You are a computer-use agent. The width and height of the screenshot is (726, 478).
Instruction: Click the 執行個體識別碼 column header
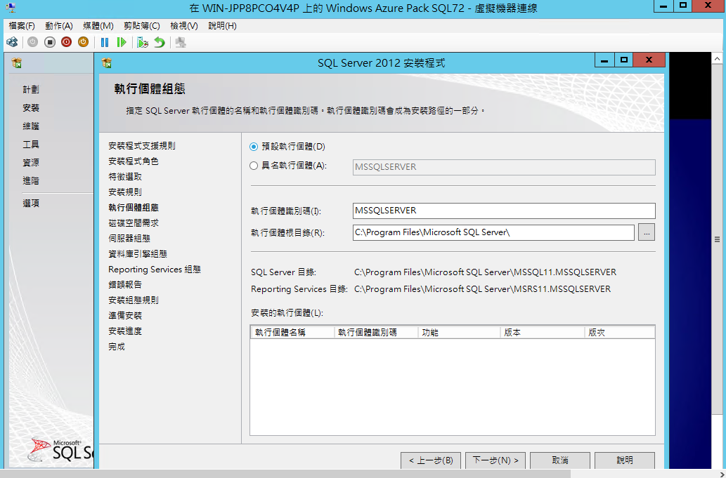pos(376,333)
